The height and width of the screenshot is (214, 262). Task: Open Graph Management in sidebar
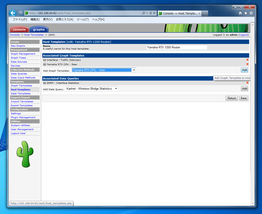pos(23,54)
